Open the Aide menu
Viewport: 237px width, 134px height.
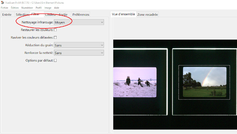[x=56, y=7]
